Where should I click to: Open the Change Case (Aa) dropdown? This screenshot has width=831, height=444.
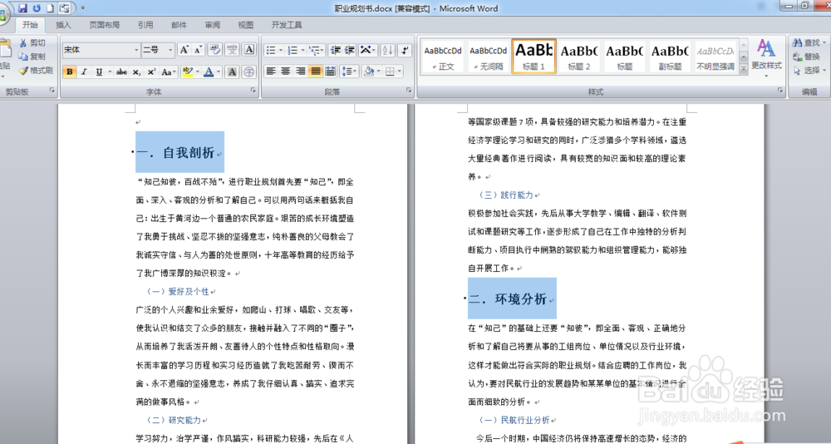(169, 72)
